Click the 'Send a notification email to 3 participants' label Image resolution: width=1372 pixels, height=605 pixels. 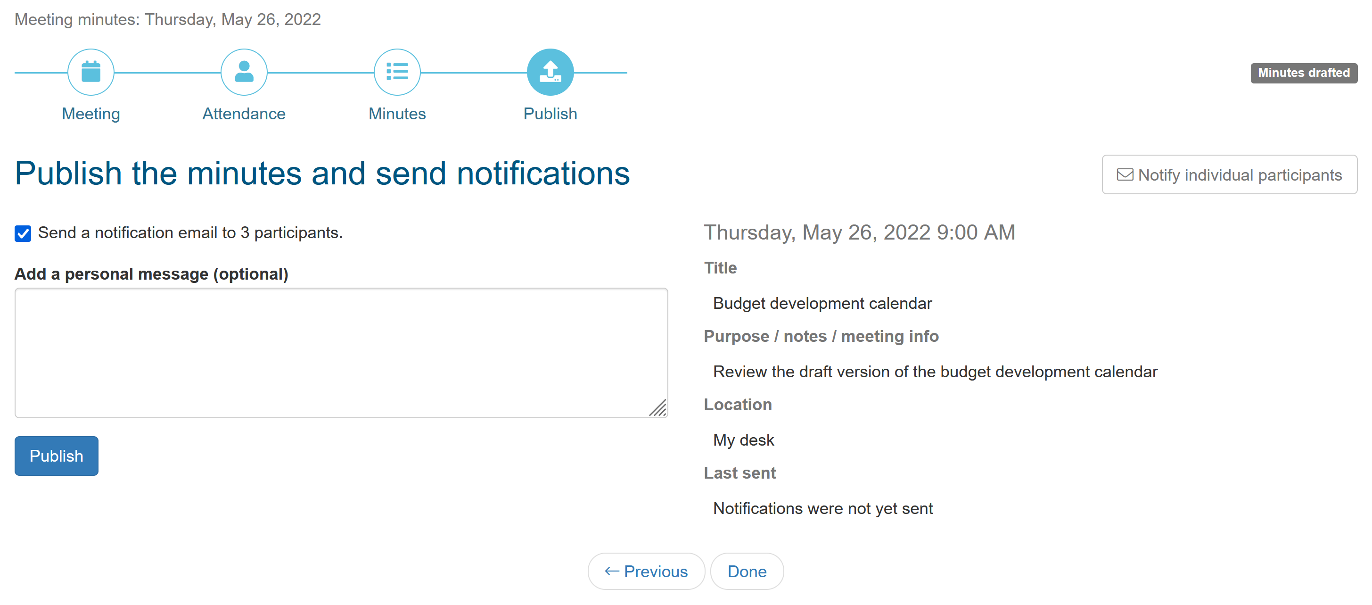coord(190,233)
